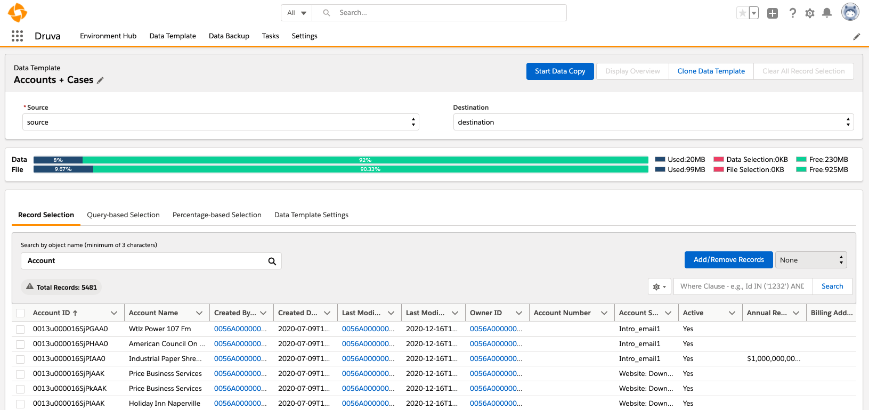This screenshot has width=869, height=410.
Task: Open the Destination select dropdown
Action: coord(653,122)
